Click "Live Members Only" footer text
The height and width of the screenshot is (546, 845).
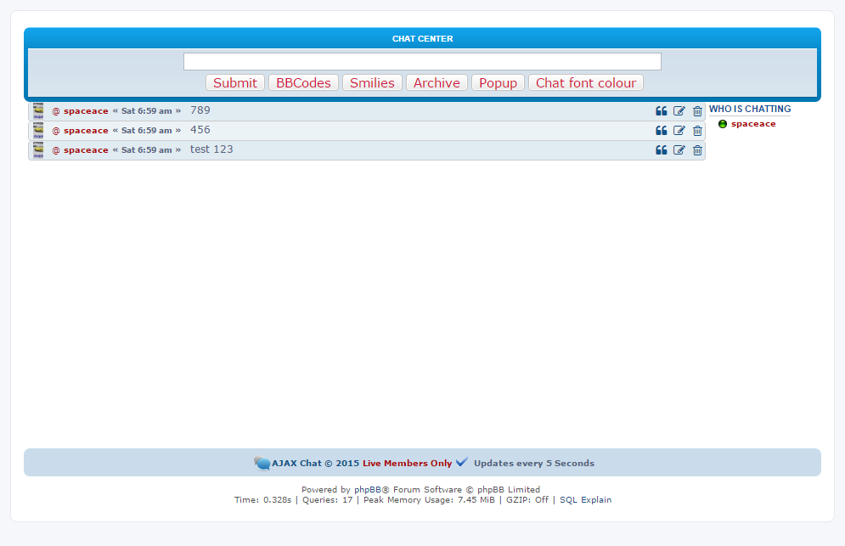pyautogui.click(x=408, y=464)
